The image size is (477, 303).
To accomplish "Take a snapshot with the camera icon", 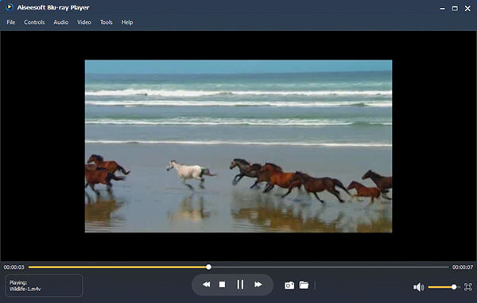I will point(289,285).
